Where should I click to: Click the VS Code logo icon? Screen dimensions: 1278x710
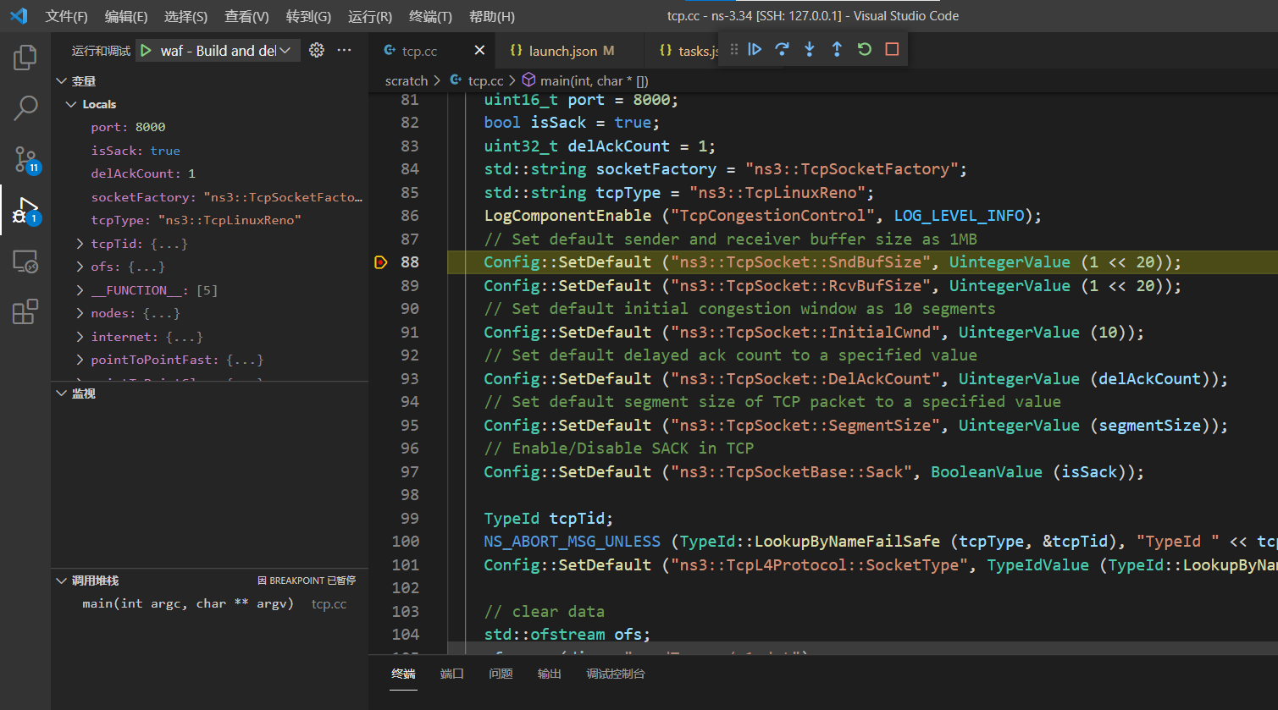click(19, 16)
